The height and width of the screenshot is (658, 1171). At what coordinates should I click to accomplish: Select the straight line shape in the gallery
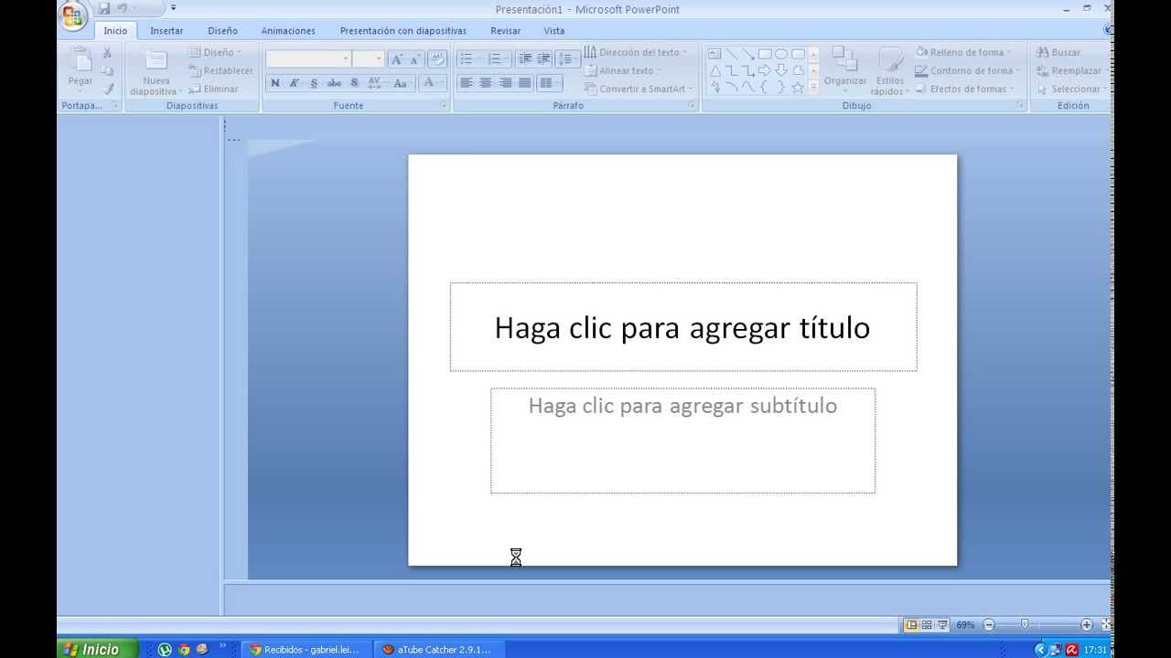[x=732, y=54]
